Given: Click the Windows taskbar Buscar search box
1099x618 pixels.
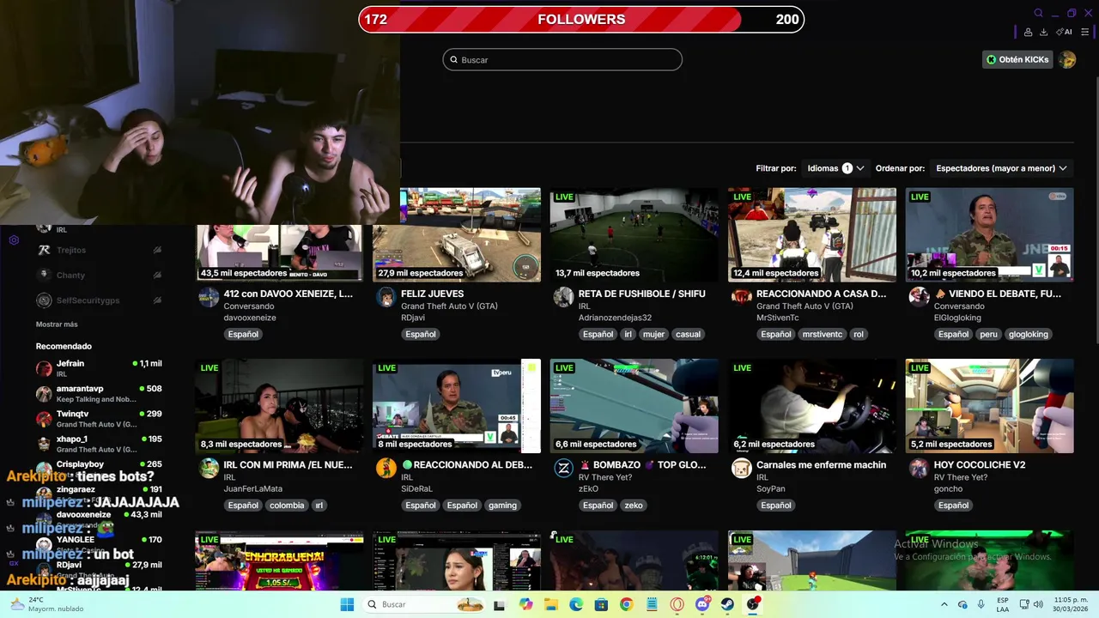Looking at the screenshot, I should pos(425,604).
